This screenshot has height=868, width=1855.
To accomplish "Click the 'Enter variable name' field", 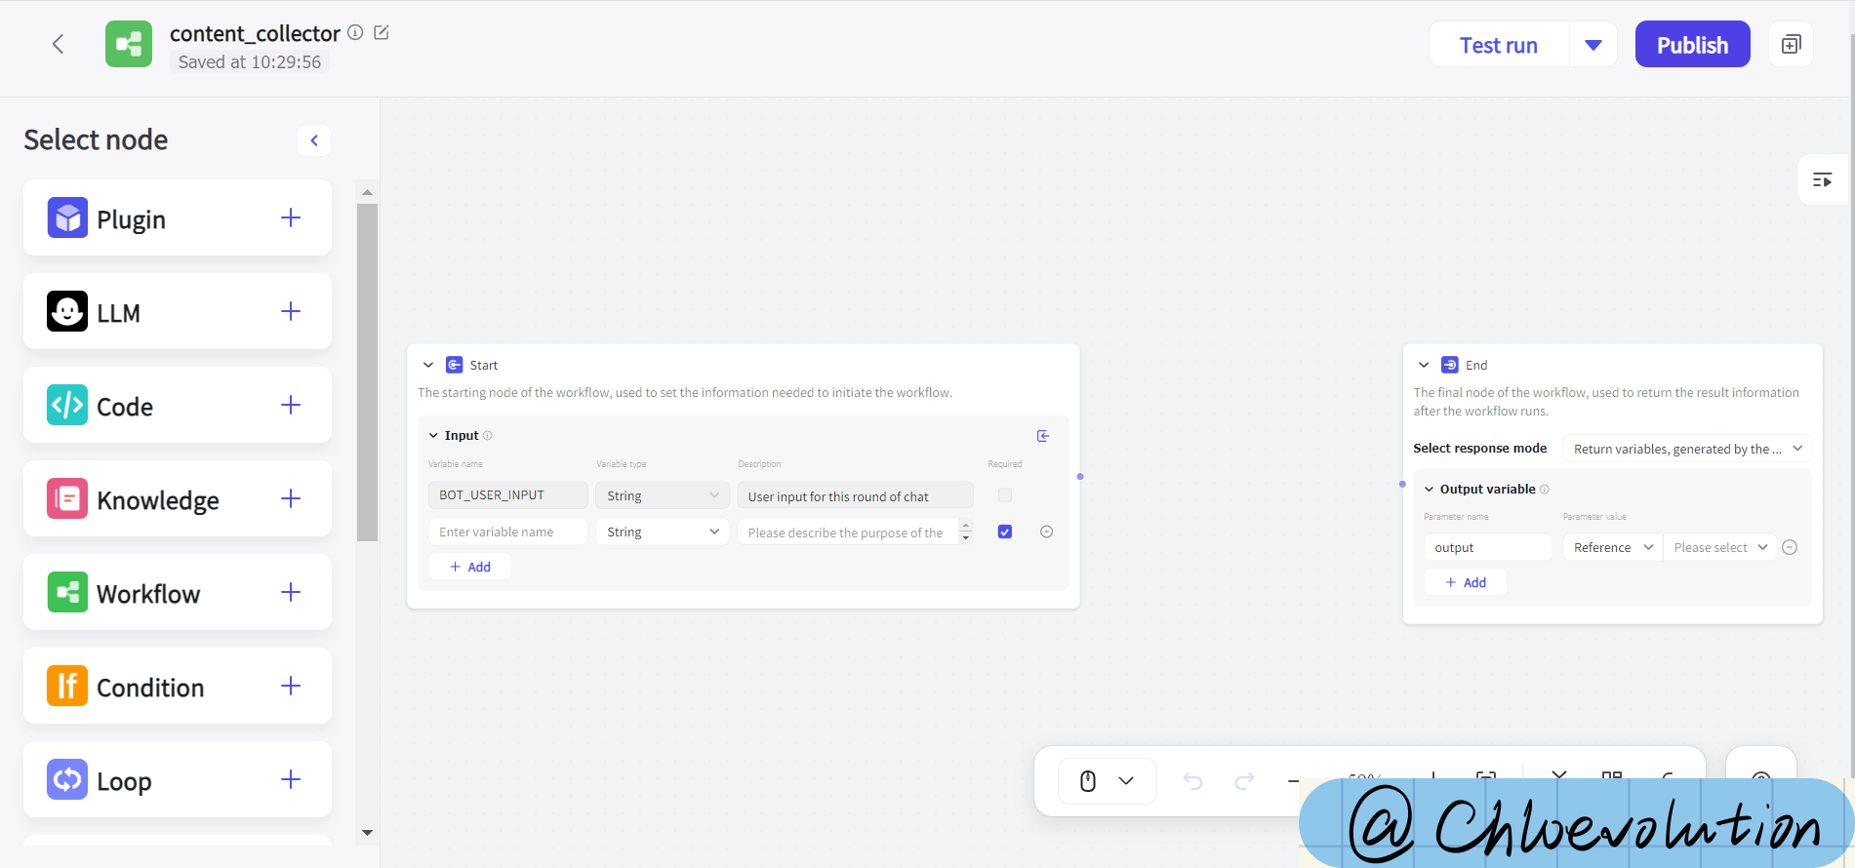I will point(507,532).
